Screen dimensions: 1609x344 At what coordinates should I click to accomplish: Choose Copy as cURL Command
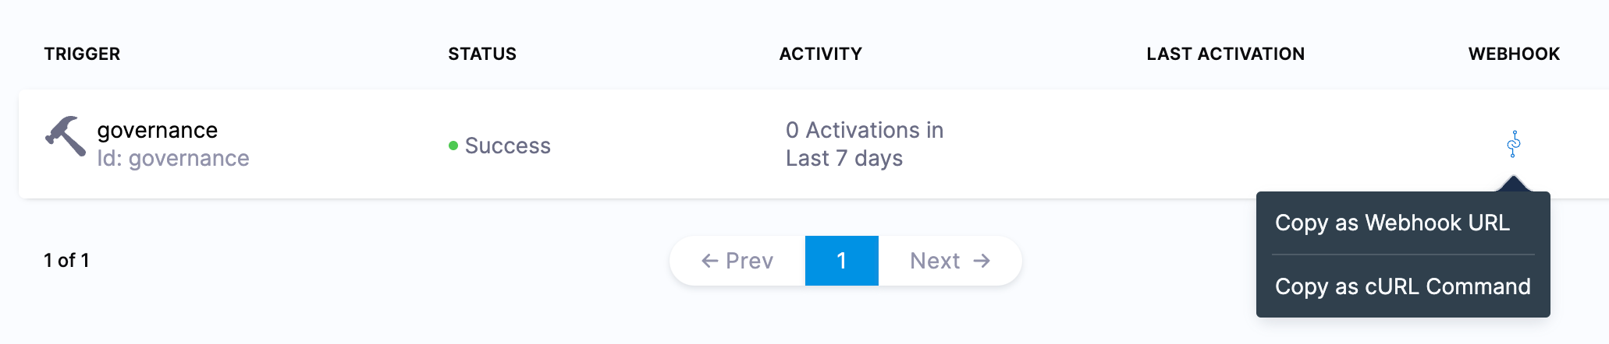(x=1402, y=286)
